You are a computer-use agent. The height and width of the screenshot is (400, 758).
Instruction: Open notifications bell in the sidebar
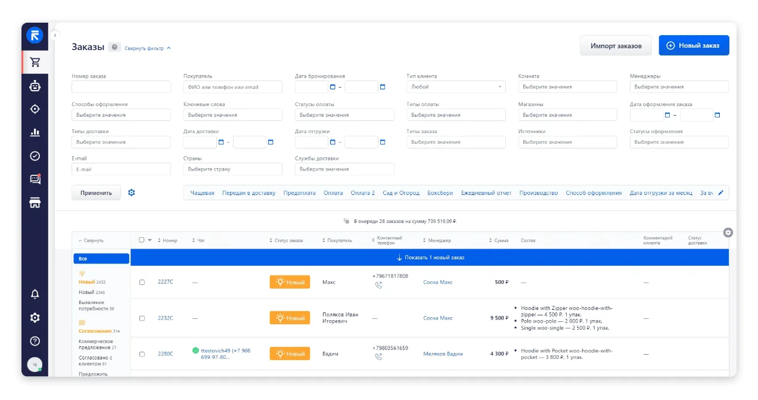pyautogui.click(x=35, y=294)
